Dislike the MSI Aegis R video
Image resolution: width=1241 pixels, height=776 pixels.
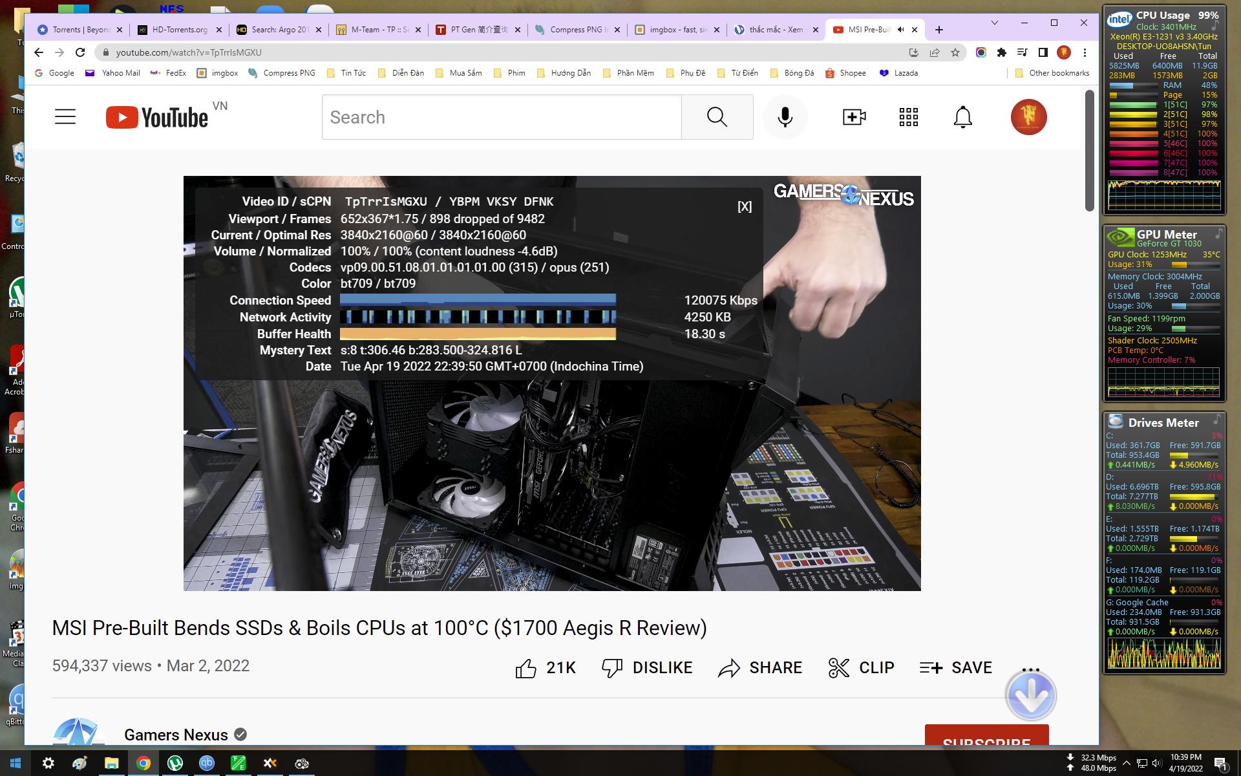coord(647,668)
